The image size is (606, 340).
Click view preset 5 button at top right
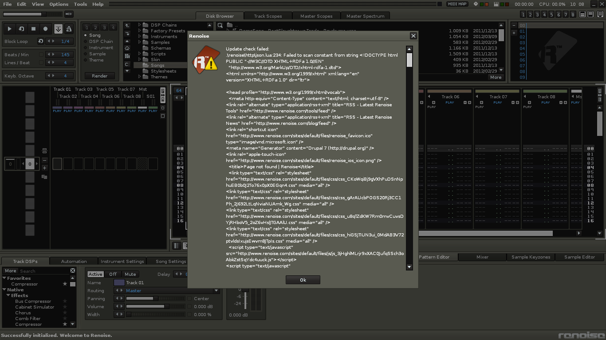pos(552,15)
